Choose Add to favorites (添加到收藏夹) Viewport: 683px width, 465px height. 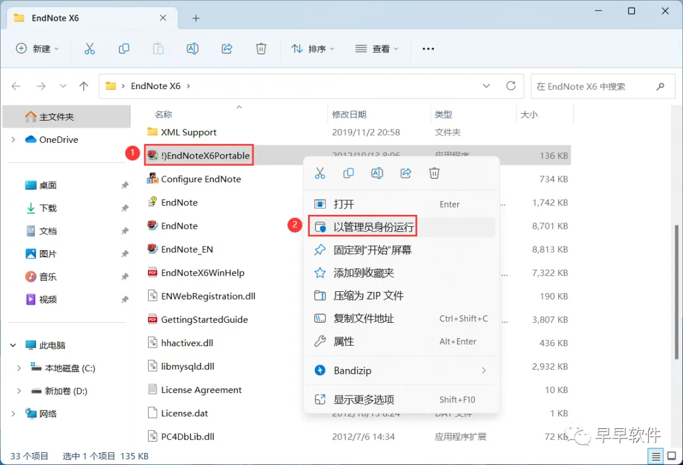pos(401,273)
